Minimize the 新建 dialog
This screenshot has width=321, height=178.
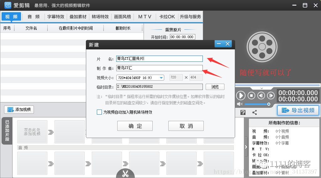pyautogui.click(x=219, y=44)
